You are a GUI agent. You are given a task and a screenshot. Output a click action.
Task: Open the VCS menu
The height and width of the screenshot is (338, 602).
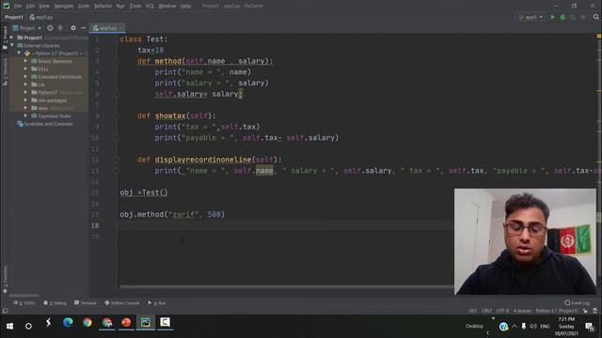150,6
